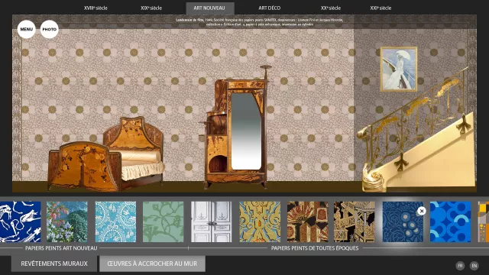Switch language to FR
This screenshot has height=275, width=489.
(x=460, y=266)
